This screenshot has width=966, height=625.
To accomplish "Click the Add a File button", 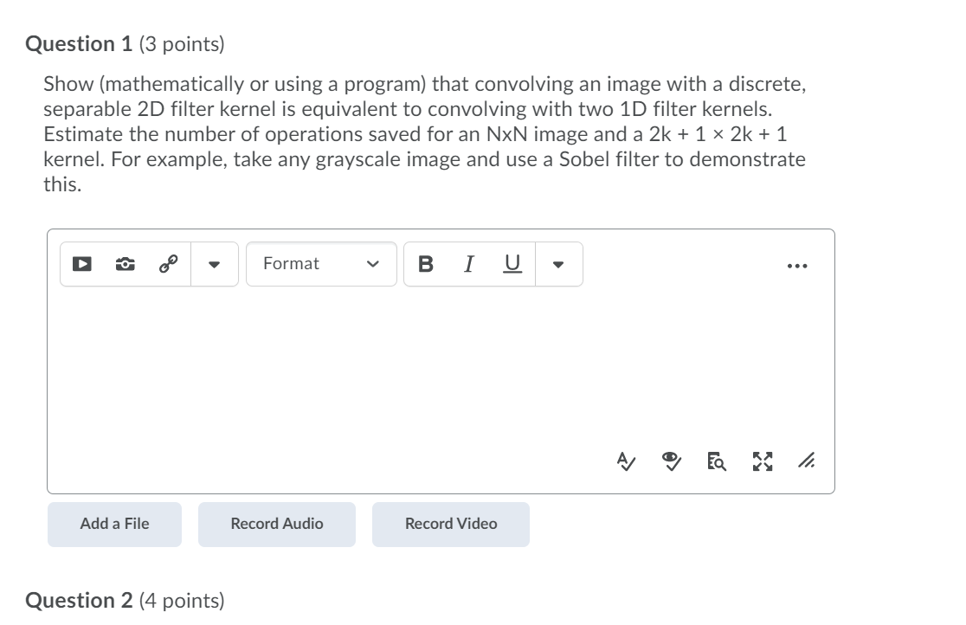I will (113, 524).
